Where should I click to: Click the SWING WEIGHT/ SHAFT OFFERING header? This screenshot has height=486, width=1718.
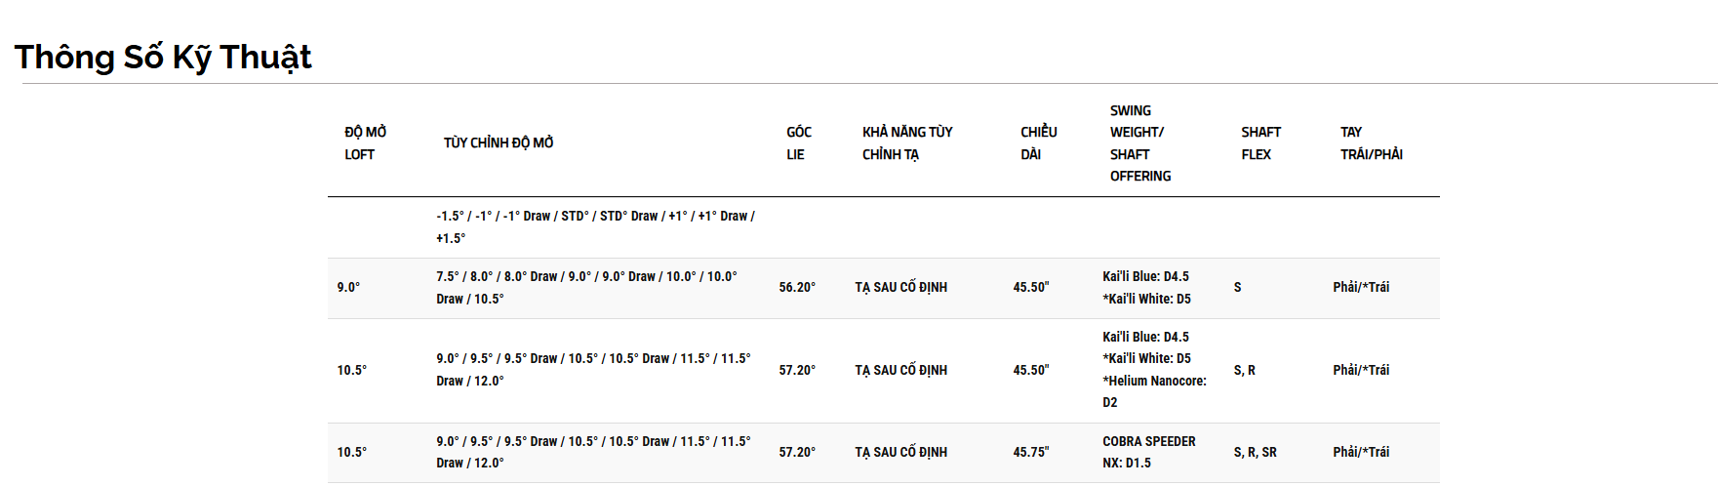1140,142
